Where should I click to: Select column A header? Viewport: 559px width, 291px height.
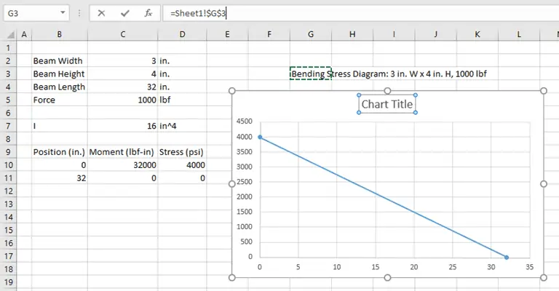click(24, 34)
